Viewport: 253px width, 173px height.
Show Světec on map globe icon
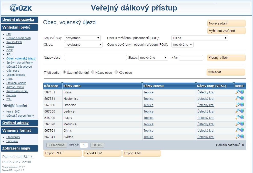(242, 137)
